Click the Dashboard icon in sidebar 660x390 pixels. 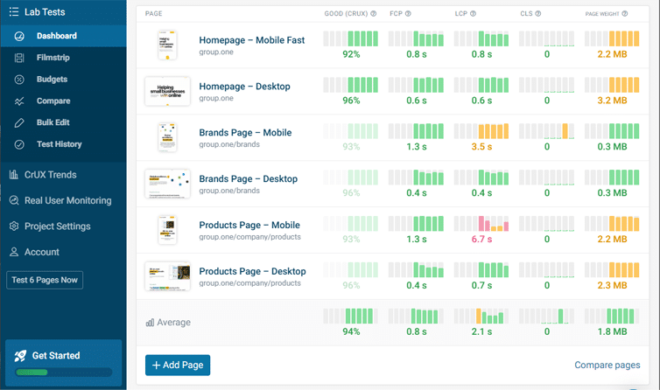coord(19,36)
